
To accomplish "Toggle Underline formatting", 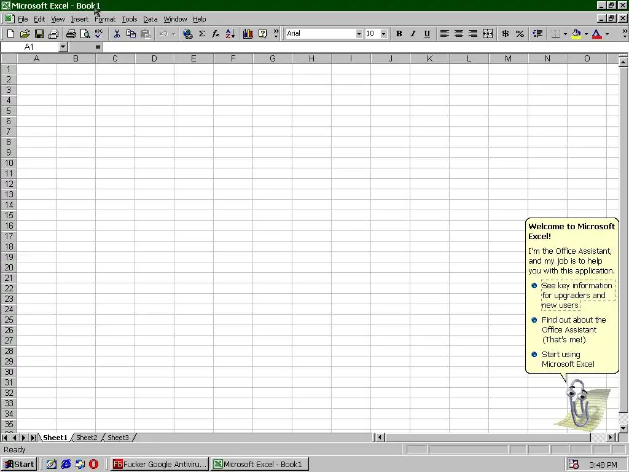I will 428,34.
